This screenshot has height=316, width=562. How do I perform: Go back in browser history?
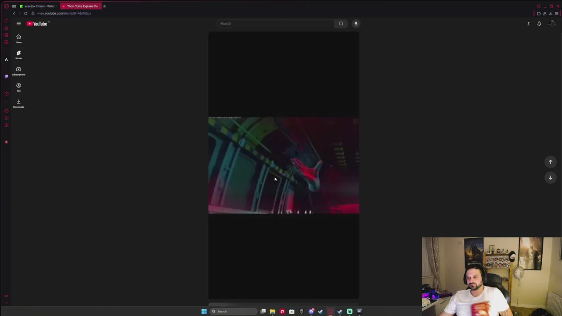click(x=14, y=13)
